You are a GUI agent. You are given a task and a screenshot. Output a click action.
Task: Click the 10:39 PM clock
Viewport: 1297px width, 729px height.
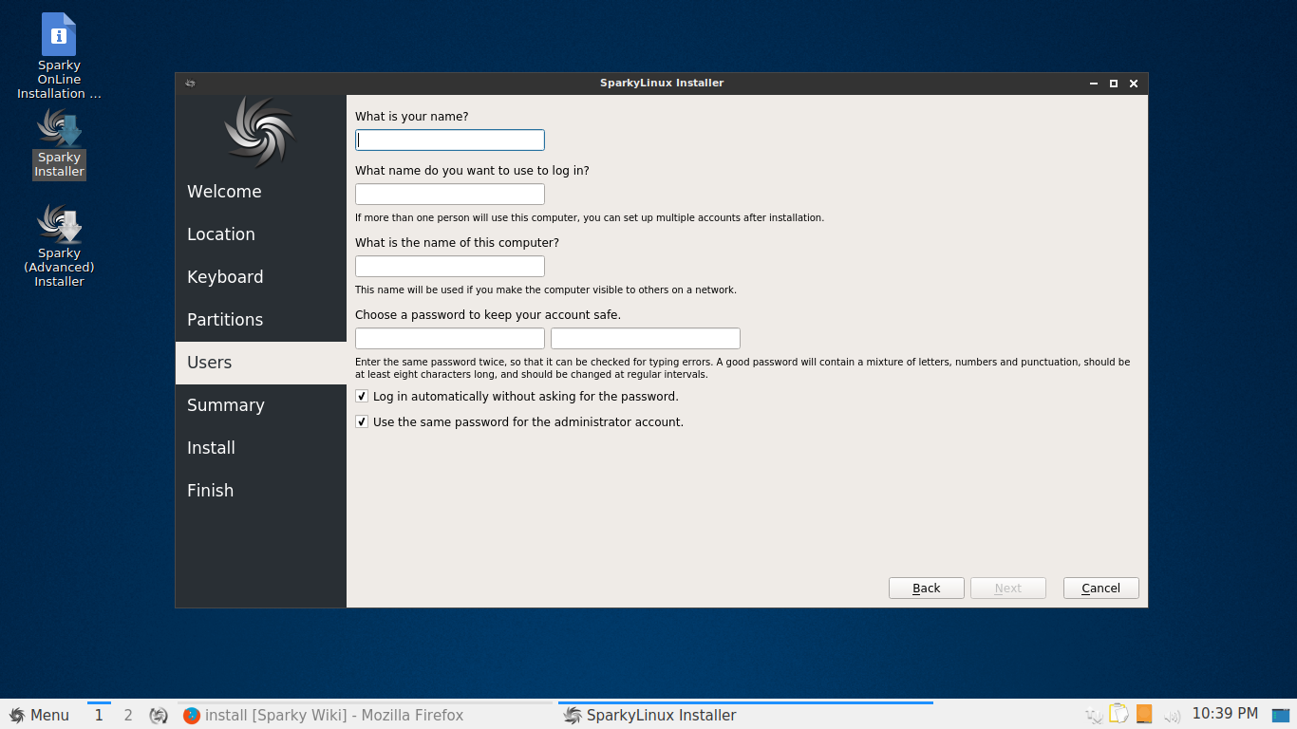(1225, 714)
